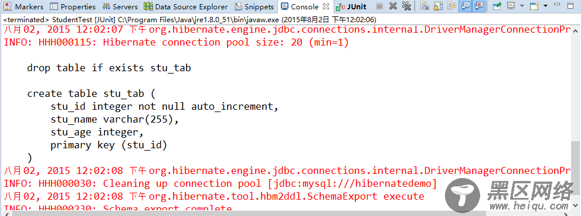
Task: Open the Display Selected Console dropdown arrow
Action: [x=522, y=6]
